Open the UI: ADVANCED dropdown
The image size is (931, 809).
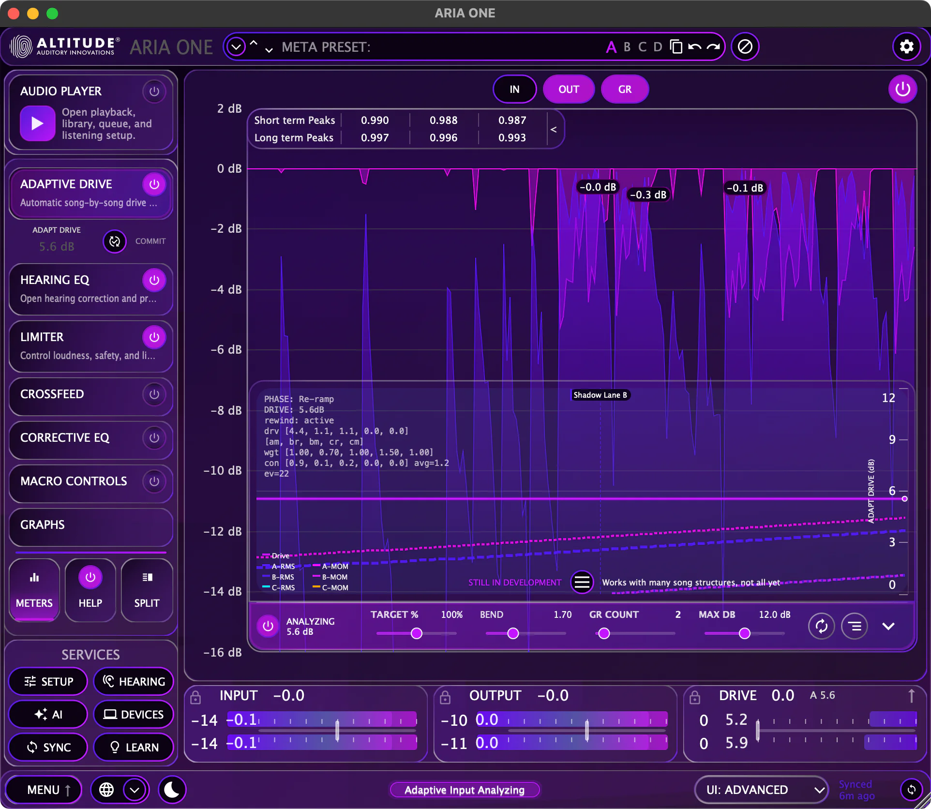[x=762, y=790]
